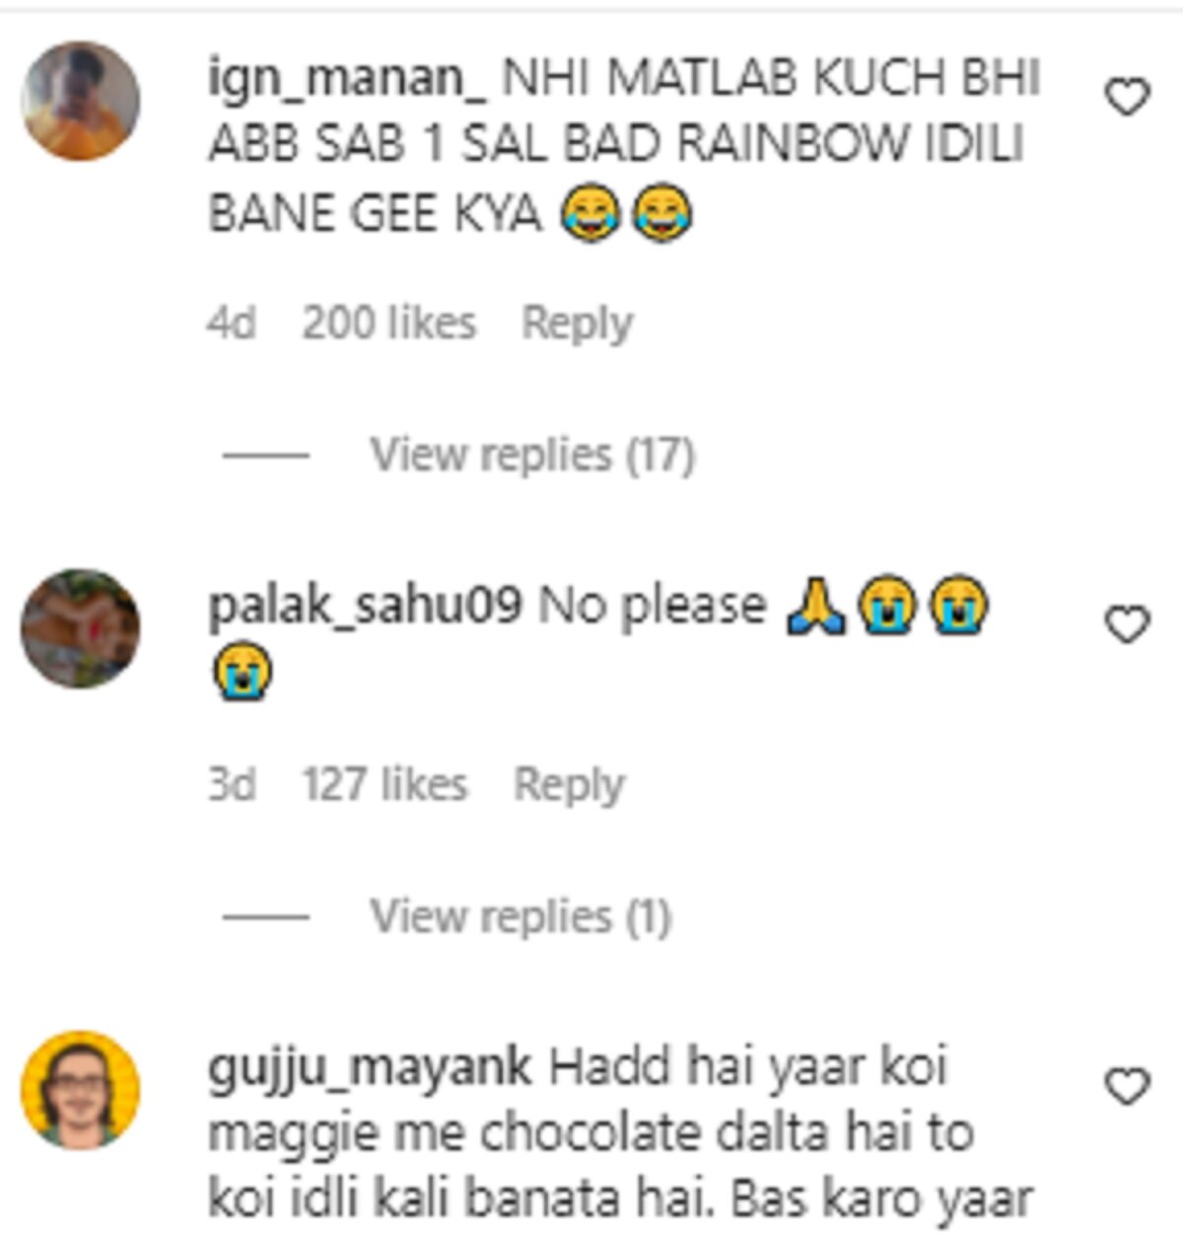Expand View replies (17)
Image resolution: width=1183 pixels, height=1237 pixels.
pyautogui.click(x=532, y=455)
